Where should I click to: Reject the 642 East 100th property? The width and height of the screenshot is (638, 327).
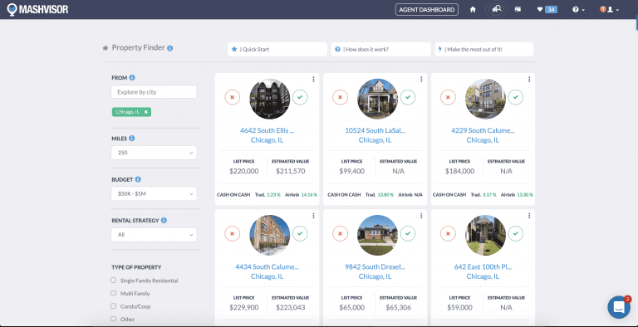click(448, 233)
